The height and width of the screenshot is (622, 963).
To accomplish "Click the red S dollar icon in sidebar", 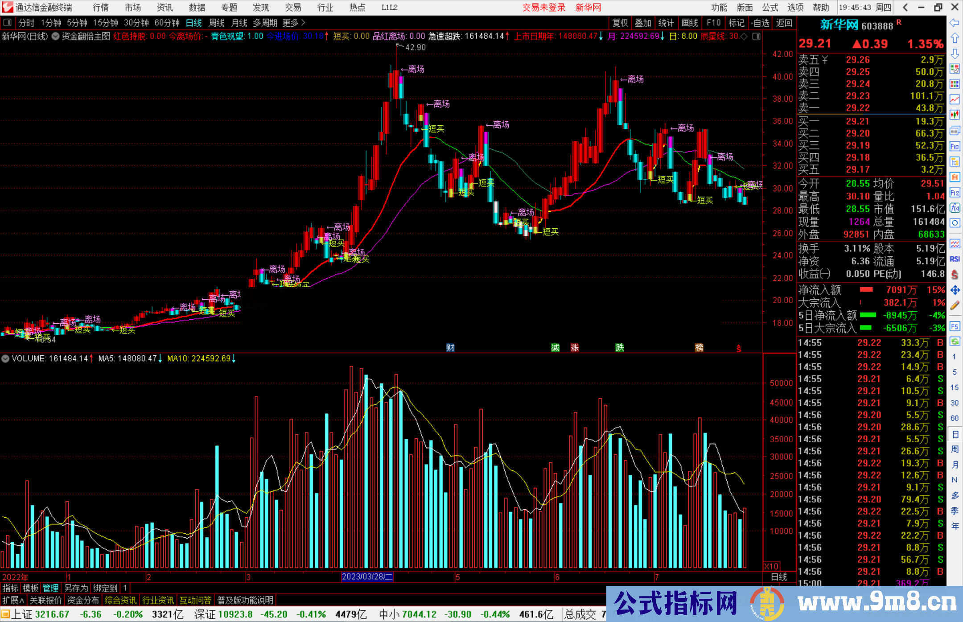I will pos(955,275).
